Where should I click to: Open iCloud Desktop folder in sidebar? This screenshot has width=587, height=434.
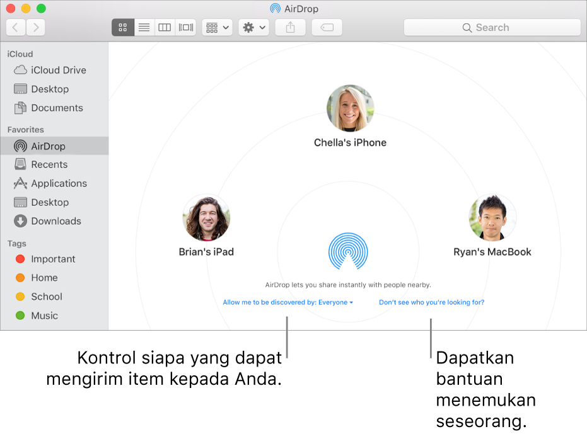54,89
